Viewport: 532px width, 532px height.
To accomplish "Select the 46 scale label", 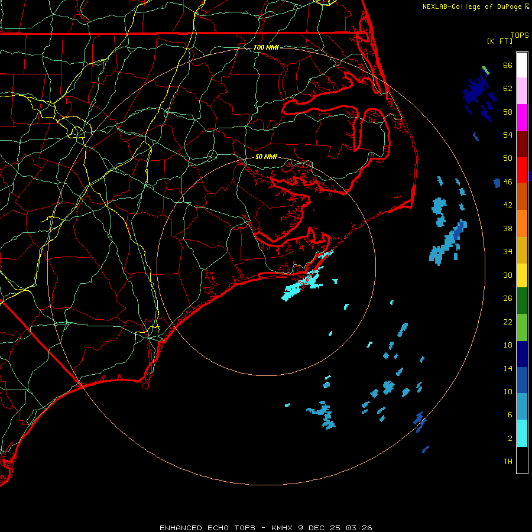I will [x=508, y=182].
